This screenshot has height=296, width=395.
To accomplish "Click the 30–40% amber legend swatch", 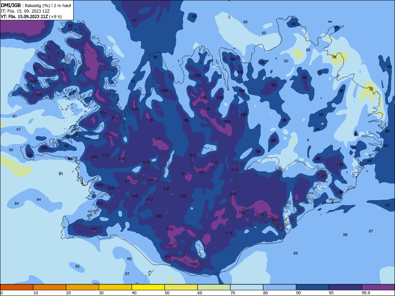I will pos(115,287).
